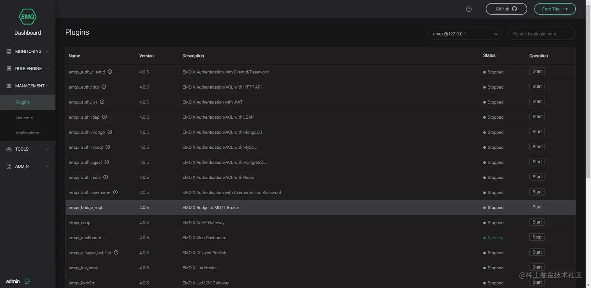This screenshot has height=288, width=591.
Task: Click the Version column header
Action: pos(147,56)
